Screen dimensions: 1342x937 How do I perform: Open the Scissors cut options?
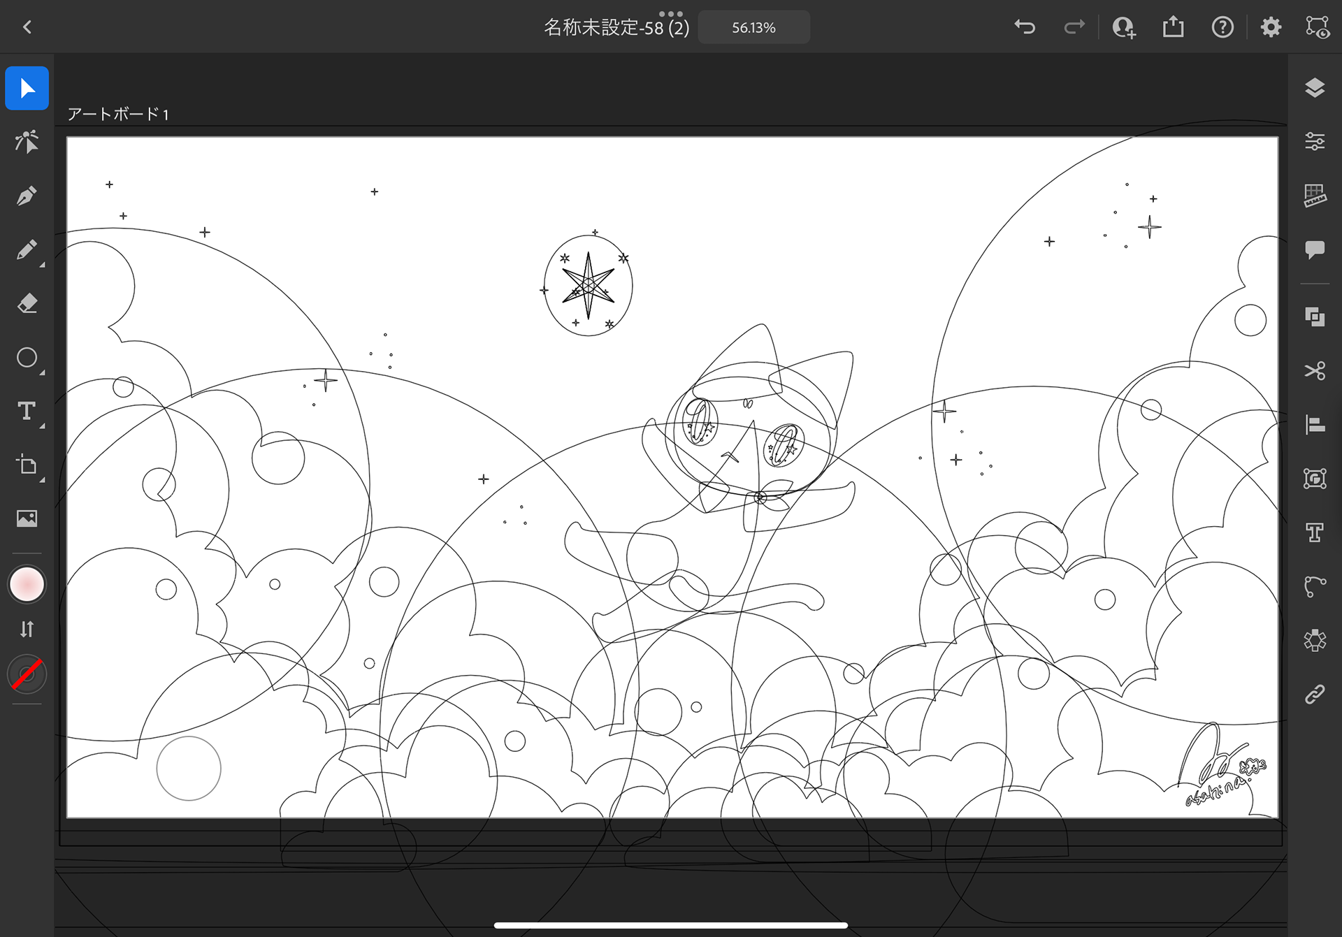tap(1315, 370)
